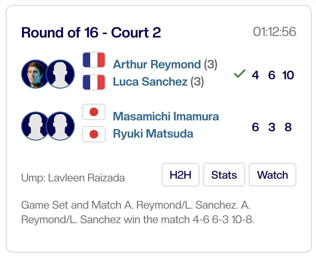Click Japanese flag beside Ryuki Matsuda
The width and height of the screenshot is (316, 257).
94,134
